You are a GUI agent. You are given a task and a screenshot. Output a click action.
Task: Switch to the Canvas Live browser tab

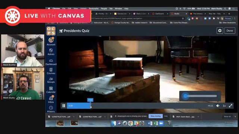pyautogui.click(x=122, y=14)
